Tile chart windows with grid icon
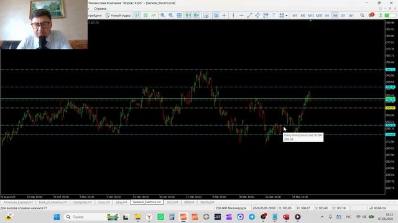 [x=179, y=15]
